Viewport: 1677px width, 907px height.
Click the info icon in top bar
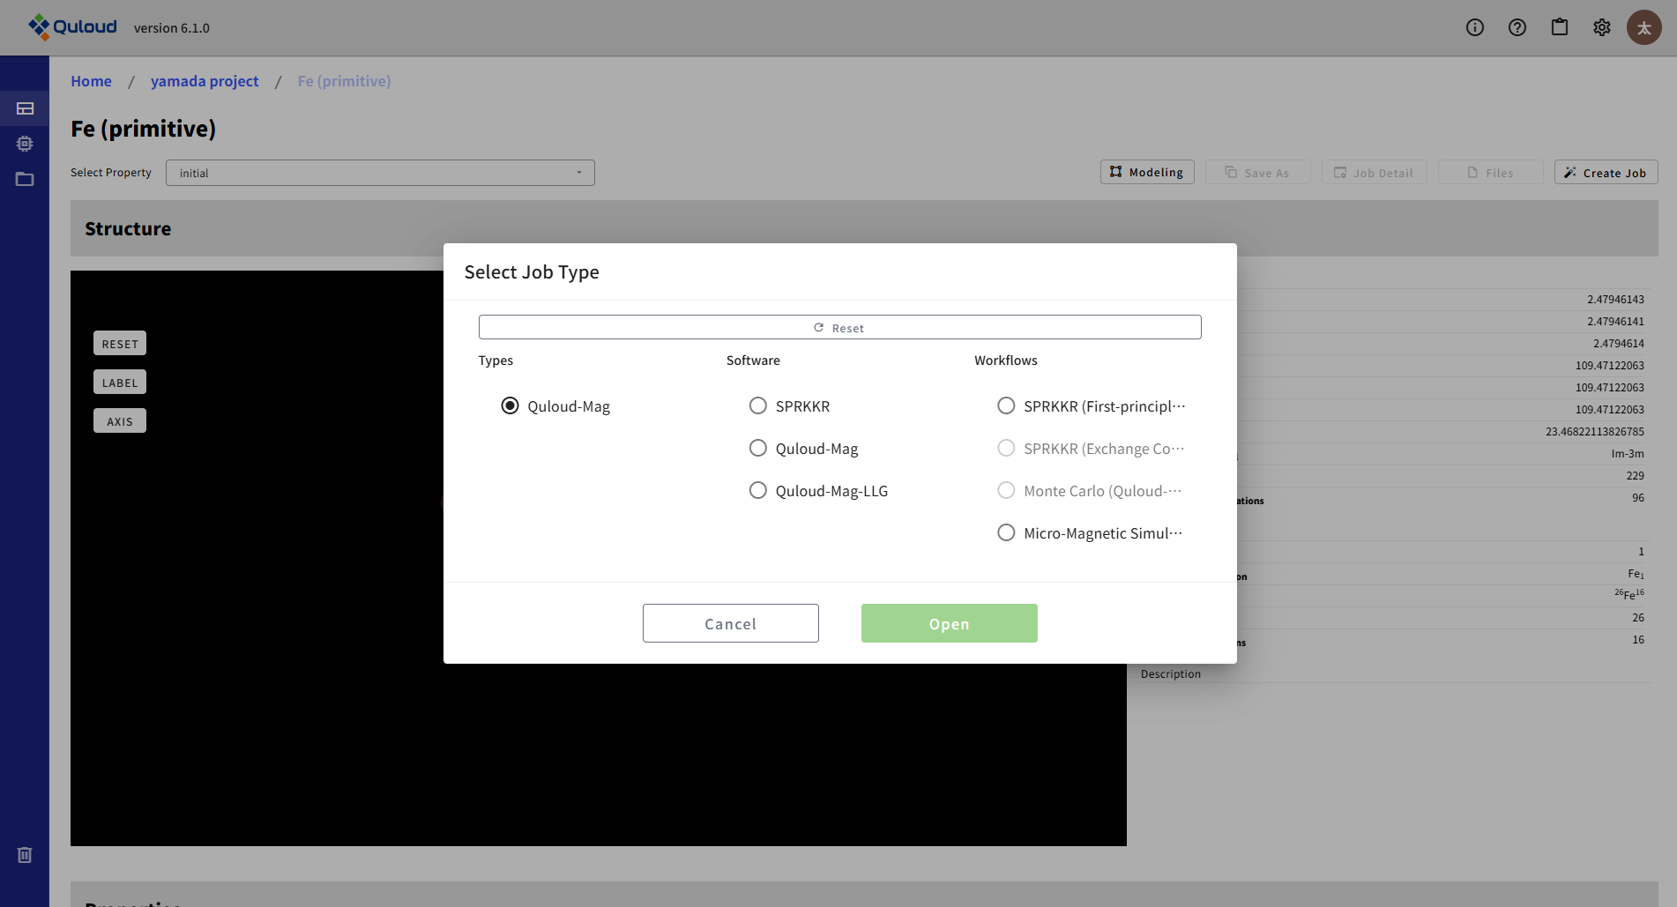[1474, 27]
